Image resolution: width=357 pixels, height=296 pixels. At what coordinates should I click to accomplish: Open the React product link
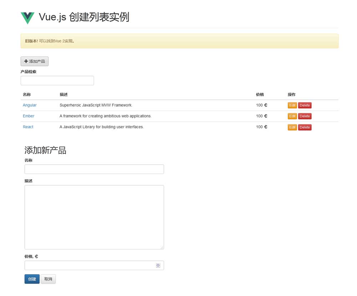click(28, 127)
